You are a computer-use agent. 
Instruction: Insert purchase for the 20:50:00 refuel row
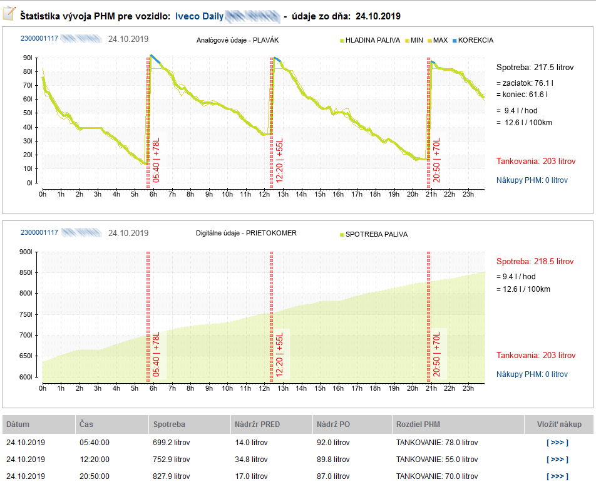(558, 476)
